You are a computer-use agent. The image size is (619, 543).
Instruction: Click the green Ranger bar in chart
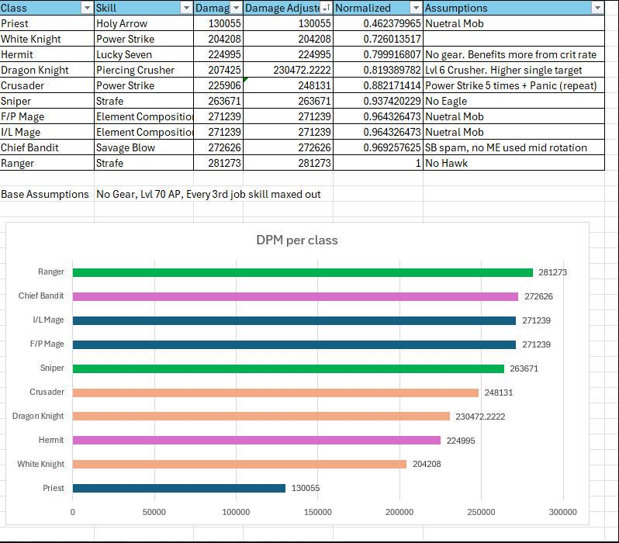303,272
